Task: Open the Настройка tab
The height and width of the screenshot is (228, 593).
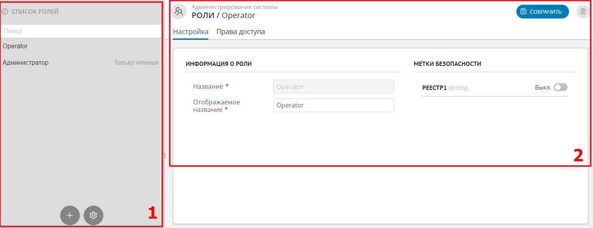Action: (191, 31)
